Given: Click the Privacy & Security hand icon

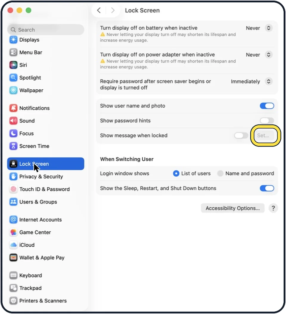Looking at the screenshot, I should tap(13, 177).
